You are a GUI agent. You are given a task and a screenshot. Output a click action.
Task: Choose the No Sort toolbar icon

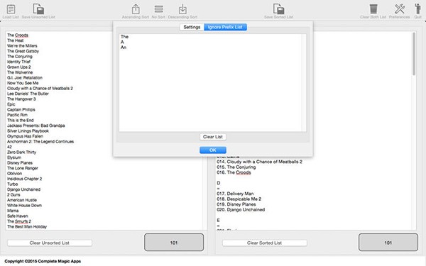click(x=158, y=9)
